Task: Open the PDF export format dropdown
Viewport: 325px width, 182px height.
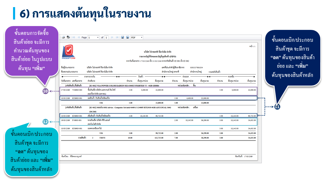Action: click(141, 38)
